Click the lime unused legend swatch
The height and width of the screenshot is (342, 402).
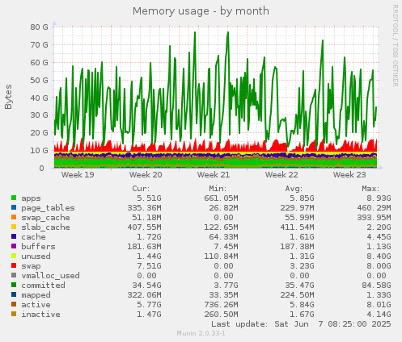pos(14,256)
